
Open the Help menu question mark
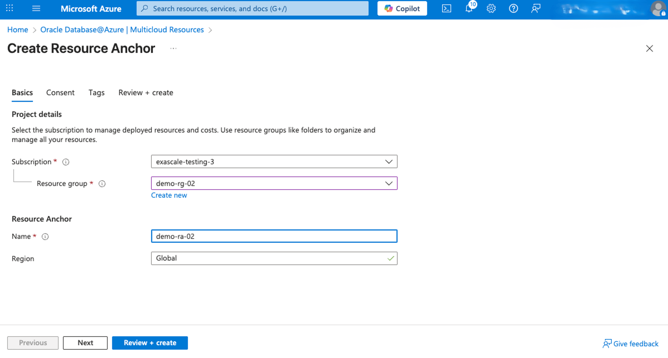(x=513, y=8)
